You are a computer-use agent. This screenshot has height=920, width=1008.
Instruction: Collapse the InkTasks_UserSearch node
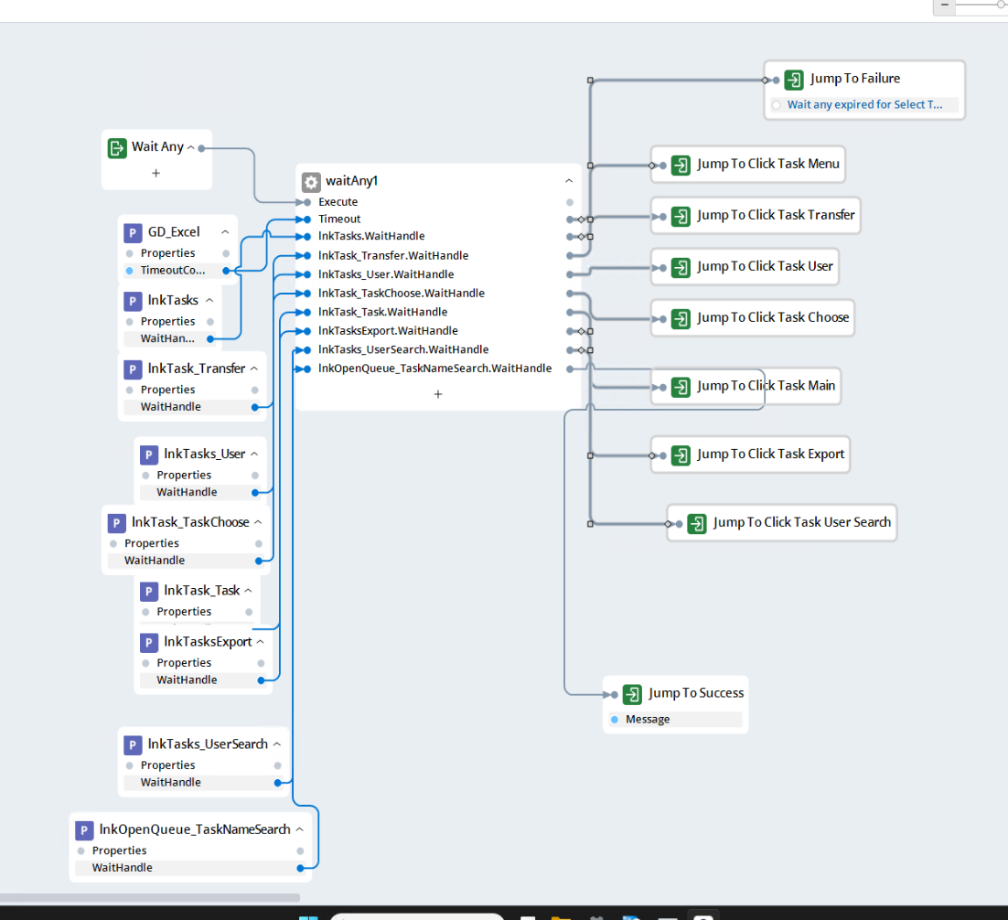pyautogui.click(x=277, y=743)
